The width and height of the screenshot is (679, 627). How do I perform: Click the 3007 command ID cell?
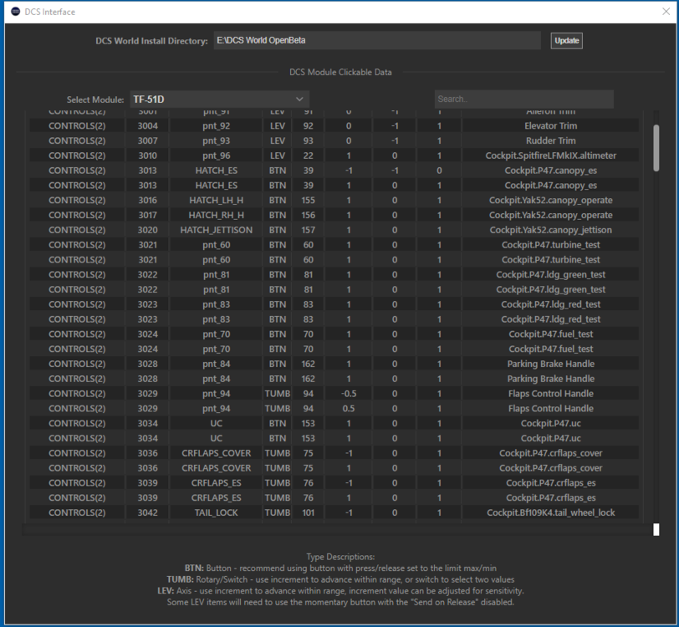click(x=148, y=140)
